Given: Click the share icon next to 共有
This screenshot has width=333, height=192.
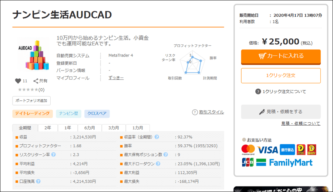Looking at the screenshot, I should (x=36, y=81).
